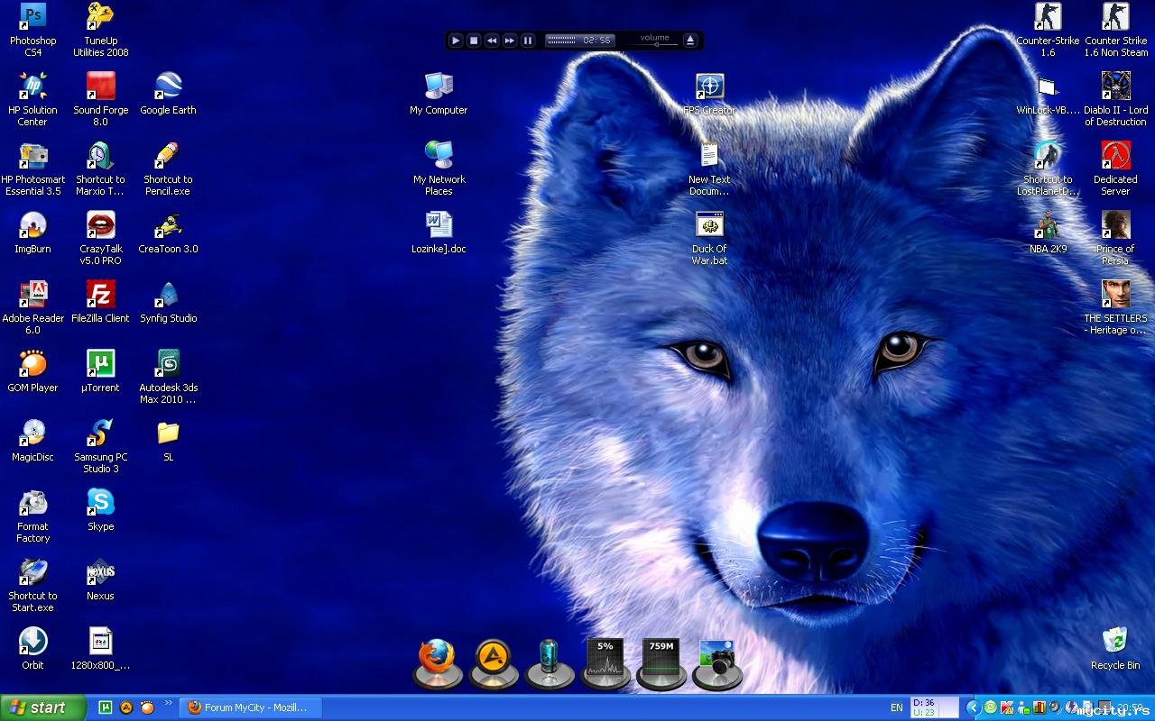Open the EN language bar selector
Screen dimensions: 1155x721
896,707
